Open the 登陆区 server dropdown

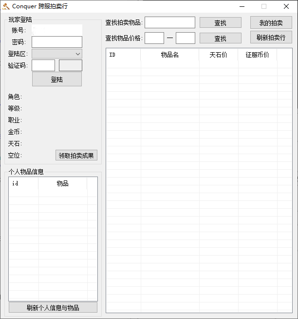[57, 54]
